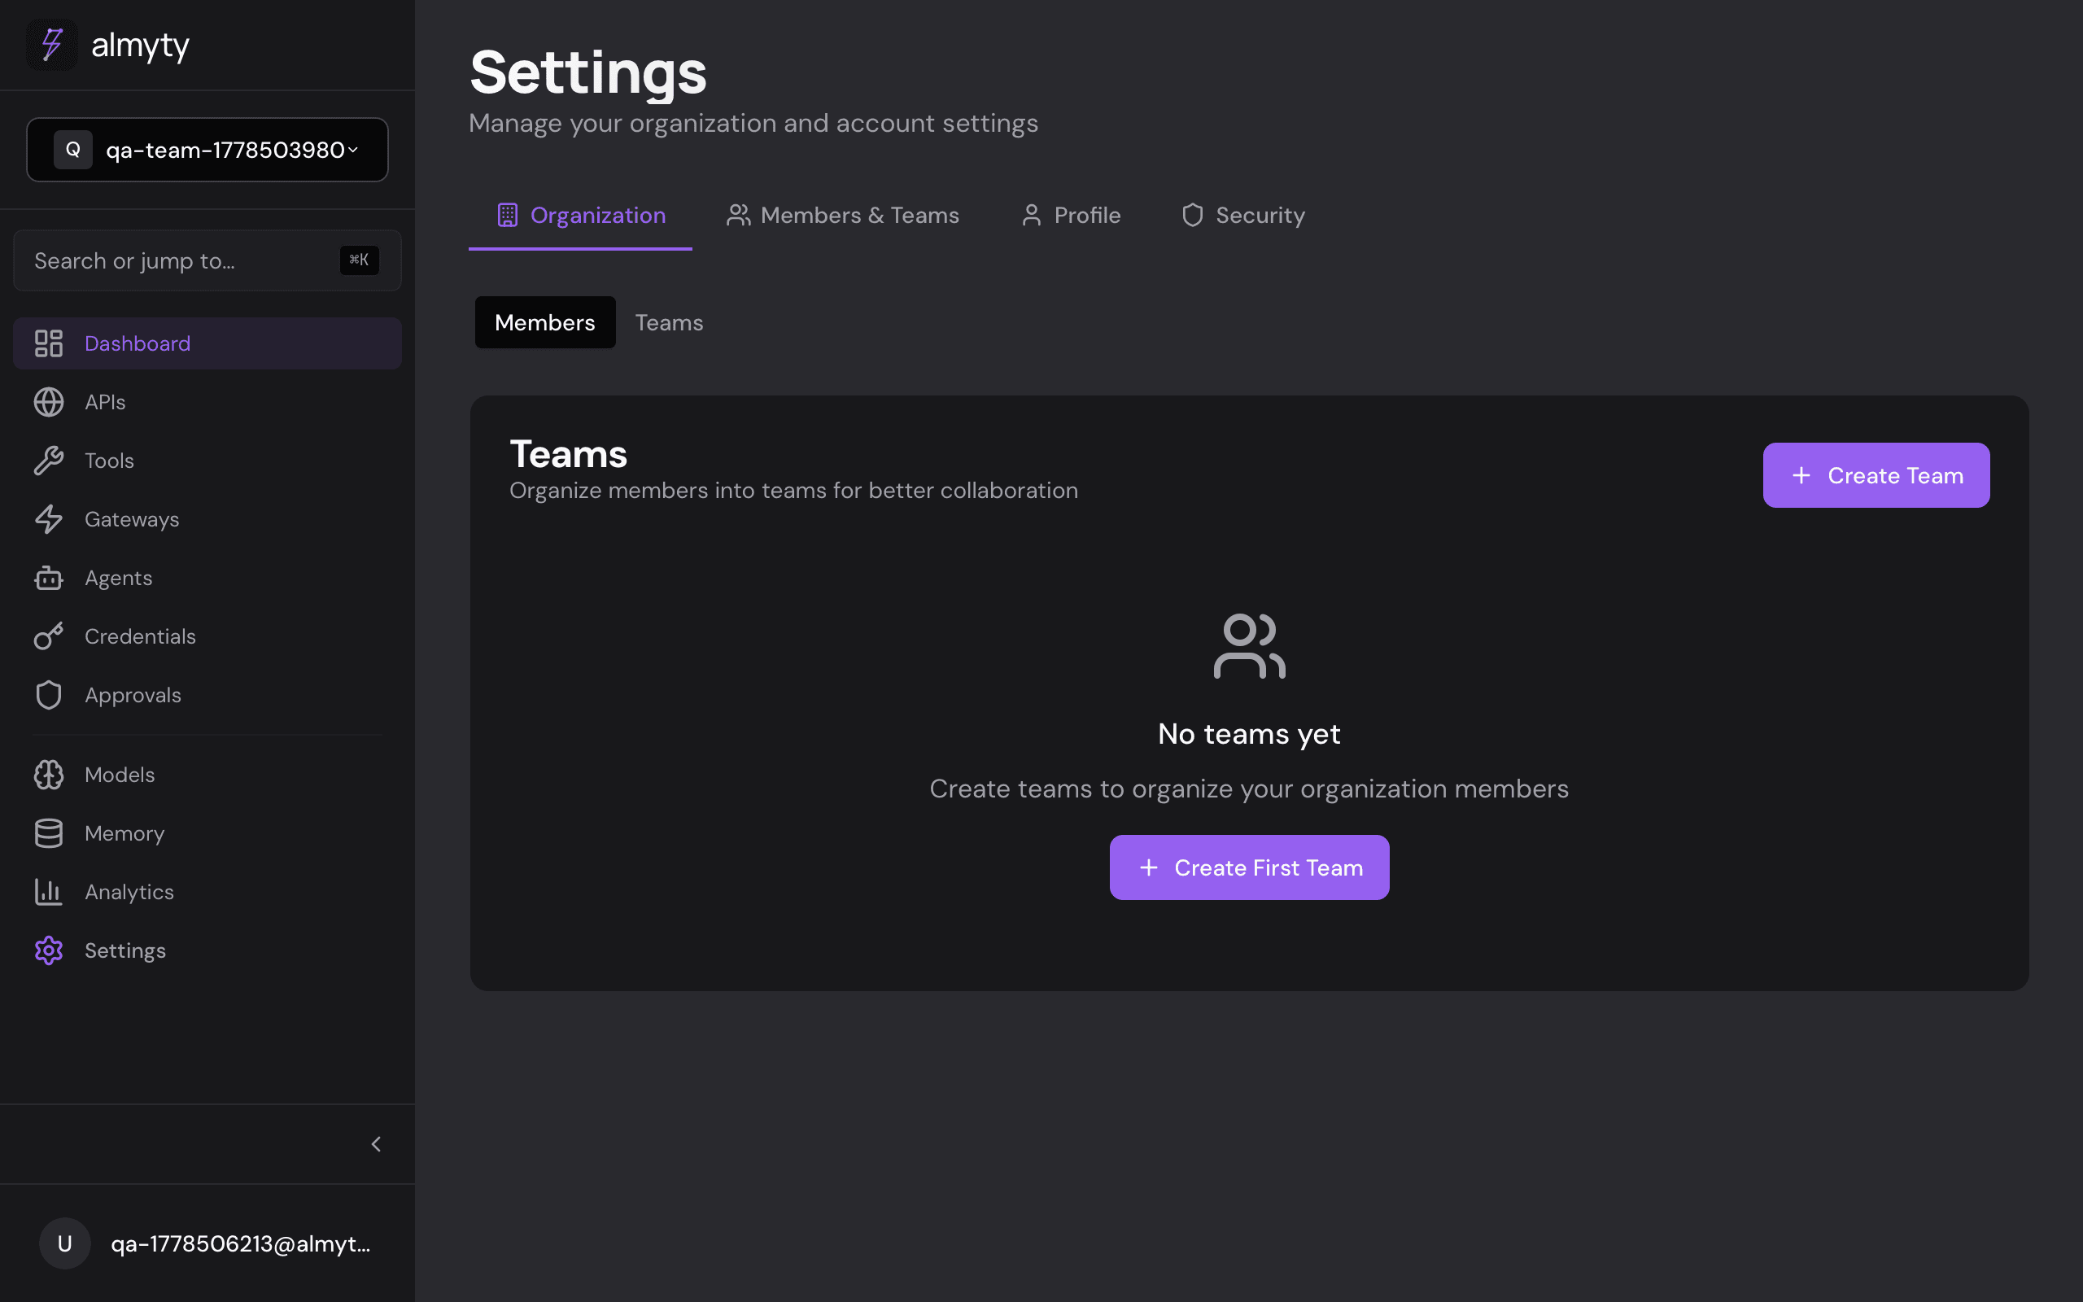Open the user account menu at bottom

[x=207, y=1243]
